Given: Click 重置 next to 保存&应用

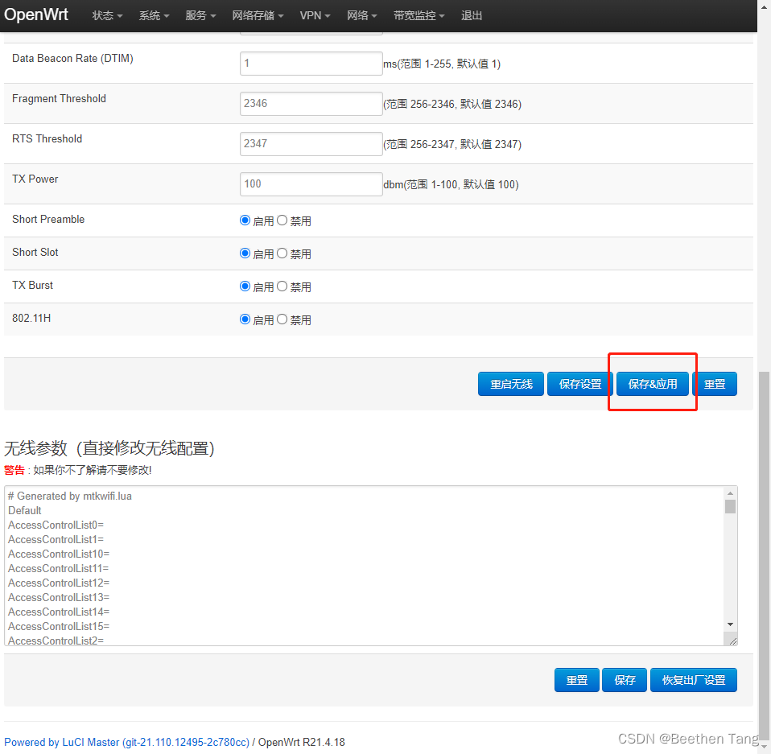Looking at the screenshot, I should click(715, 384).
